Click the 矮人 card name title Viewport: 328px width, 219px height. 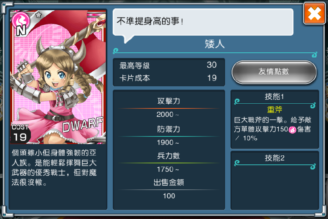click(215, 44)
